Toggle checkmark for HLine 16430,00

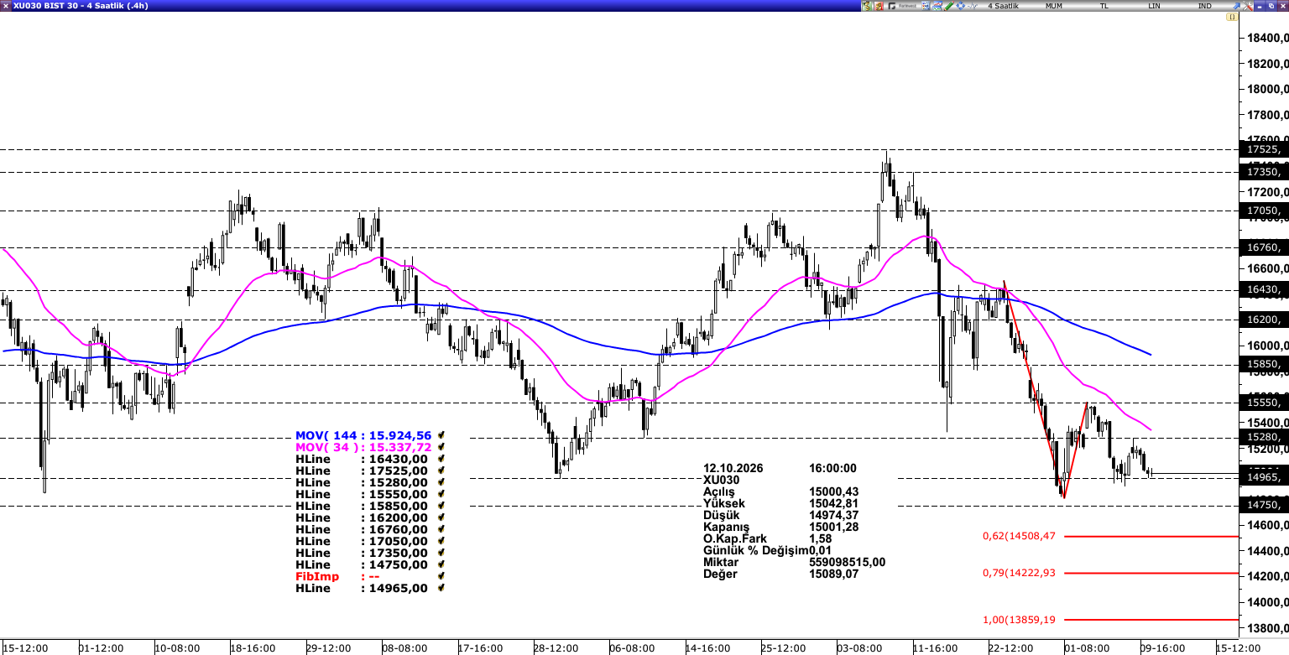tap(441, 460)
